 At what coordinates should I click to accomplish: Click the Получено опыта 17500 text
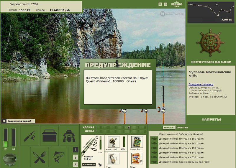(24, 4)
